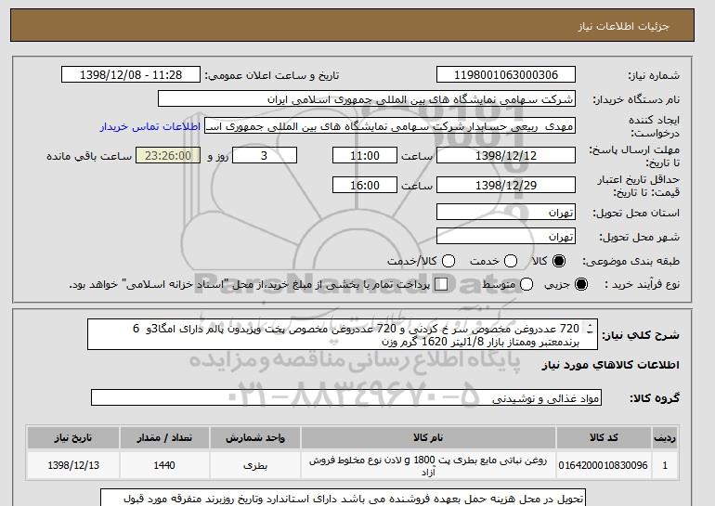The height and width of the screenshot is (506, 715).
Task: Click the remaining days field showing 3
Action: pyautogui.click(x=265, y=155)
